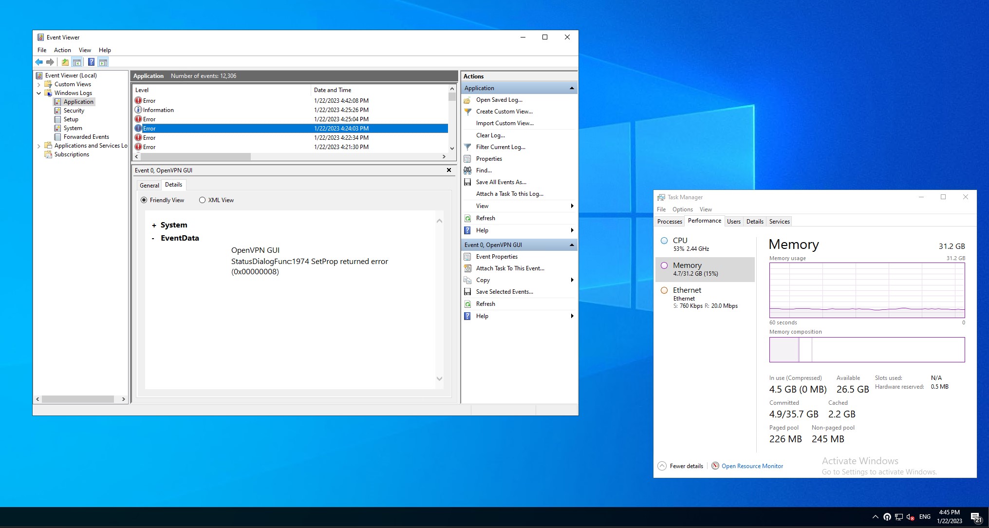Click Clear Log in the Actions pane
The image size is (989, 528).
490,135
